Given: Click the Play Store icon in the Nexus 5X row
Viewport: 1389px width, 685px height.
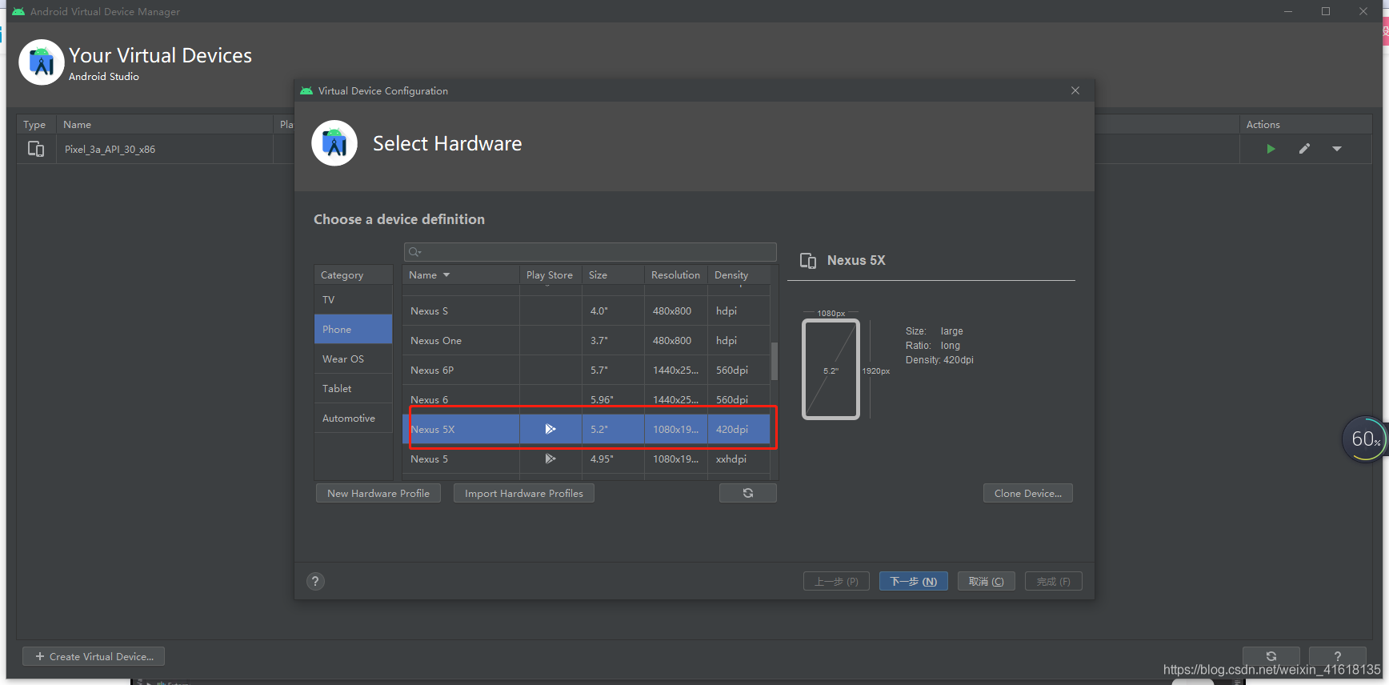Looking at the screenshot, I should (x=550, y=429).
